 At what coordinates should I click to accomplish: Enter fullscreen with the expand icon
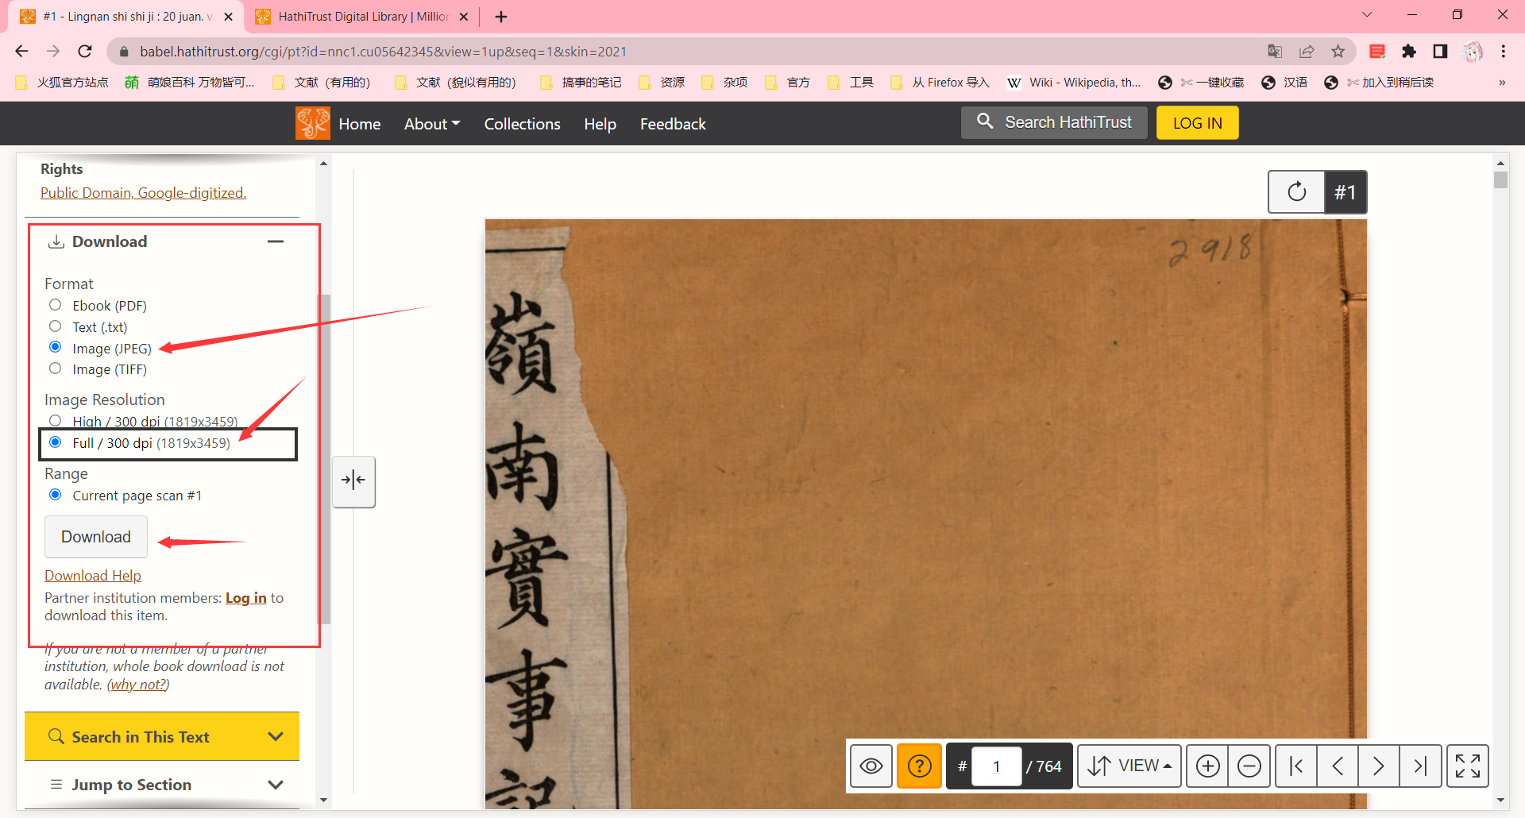tap(1467, 766)
